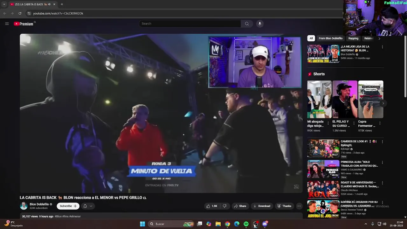Open PRINCESA ALBA video title
Image resolution: width=407 pixels, height=229 pixels.
tap(359, 164)
